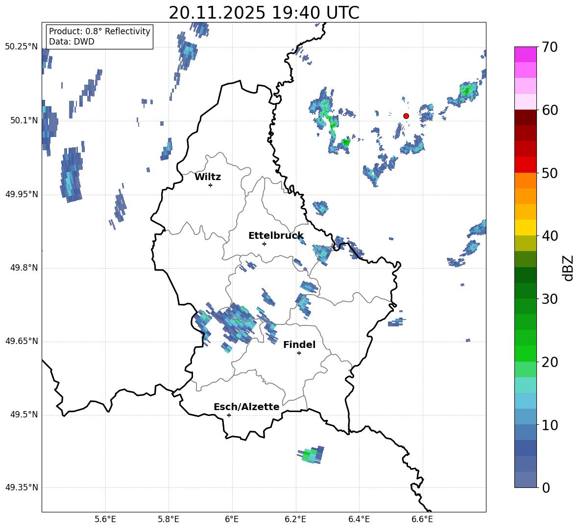The image size is (580, 529).
Task: Click the Wiltz city label
Action: coord(208,177)
